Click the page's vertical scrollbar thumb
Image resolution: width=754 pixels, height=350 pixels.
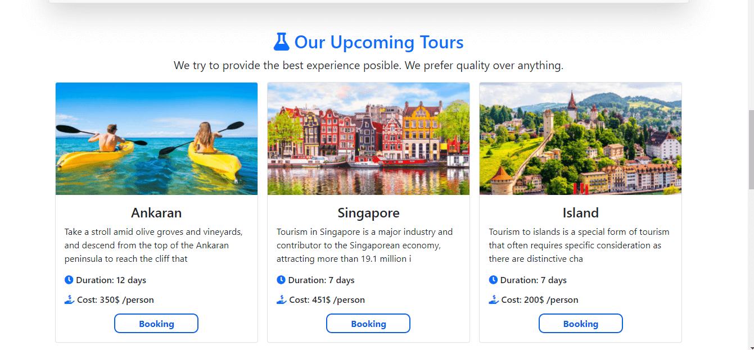[751, 149]
